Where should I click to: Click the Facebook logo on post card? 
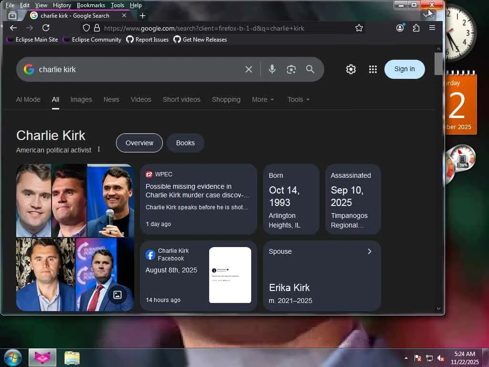click(x=150, y=255)
